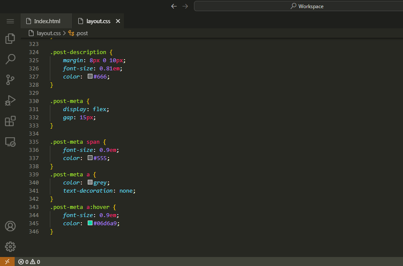The image size is (403, 266).
Task: Click the gap property name
Action: (68, 118)
